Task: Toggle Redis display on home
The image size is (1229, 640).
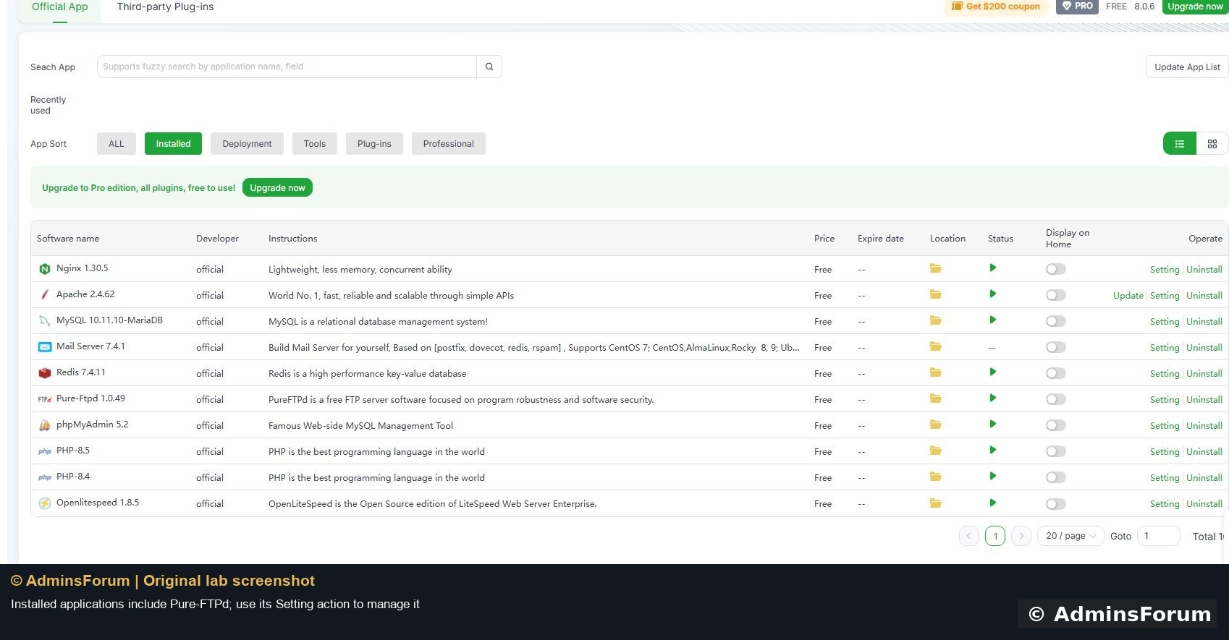Action: point(1056,373)
